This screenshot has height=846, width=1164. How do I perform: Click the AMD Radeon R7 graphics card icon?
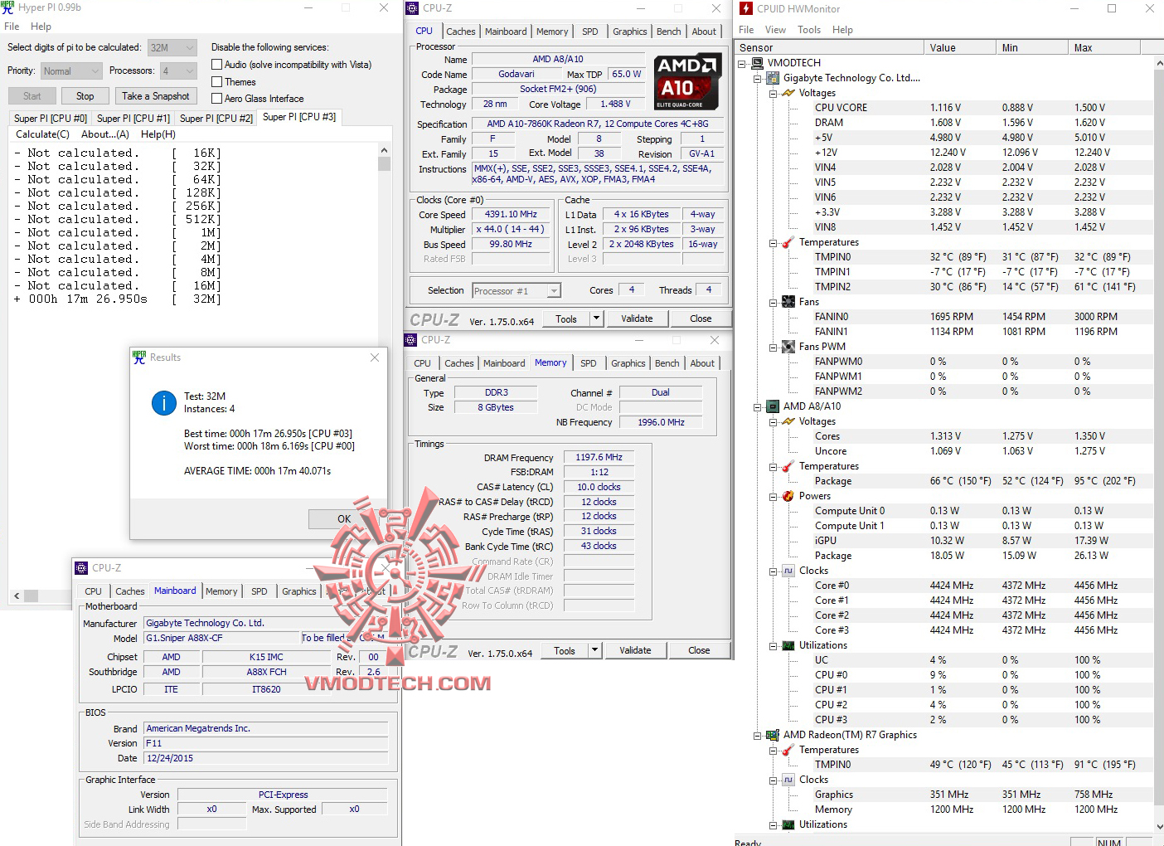774,735
